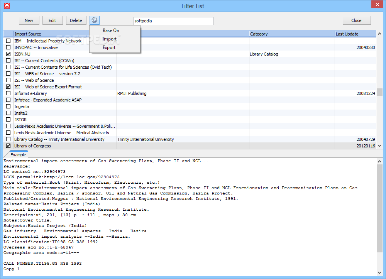Click filter list scroll up arrow

click(x=379, y=34)
